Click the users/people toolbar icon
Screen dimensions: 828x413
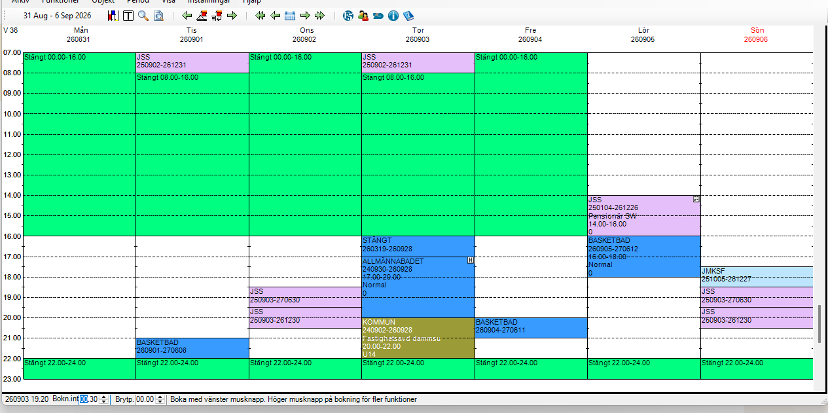point(363,15)
